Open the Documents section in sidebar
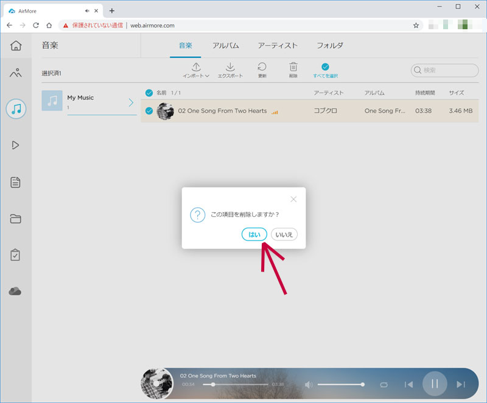 click(x=16, y=182)
